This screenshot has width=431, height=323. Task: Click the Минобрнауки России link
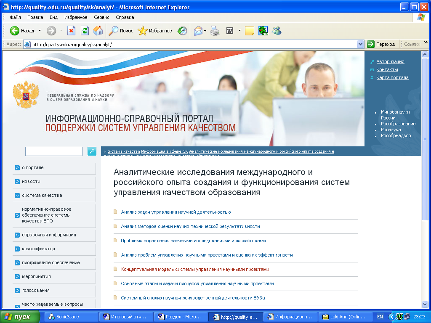coord(395,115)
